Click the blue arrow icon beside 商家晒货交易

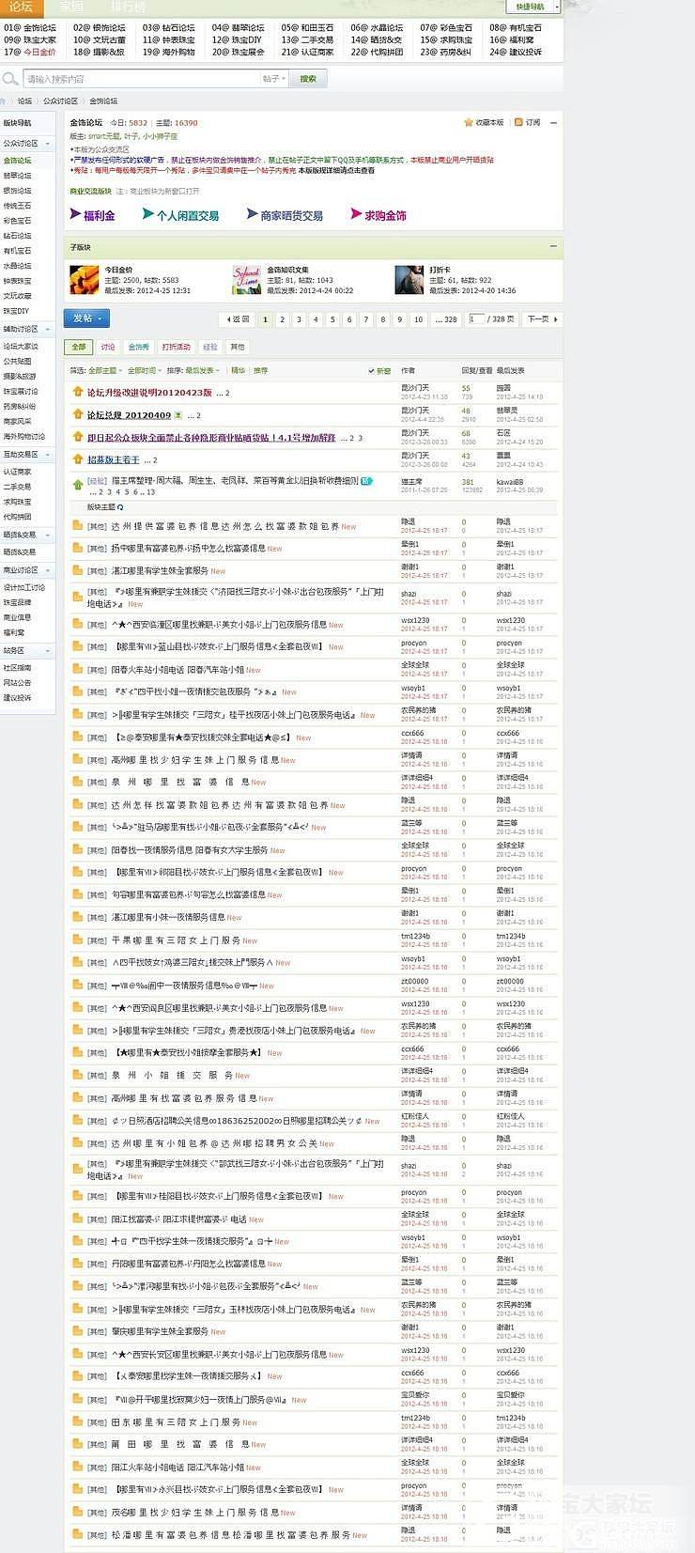pyautogui.click(x=252, y=214)
